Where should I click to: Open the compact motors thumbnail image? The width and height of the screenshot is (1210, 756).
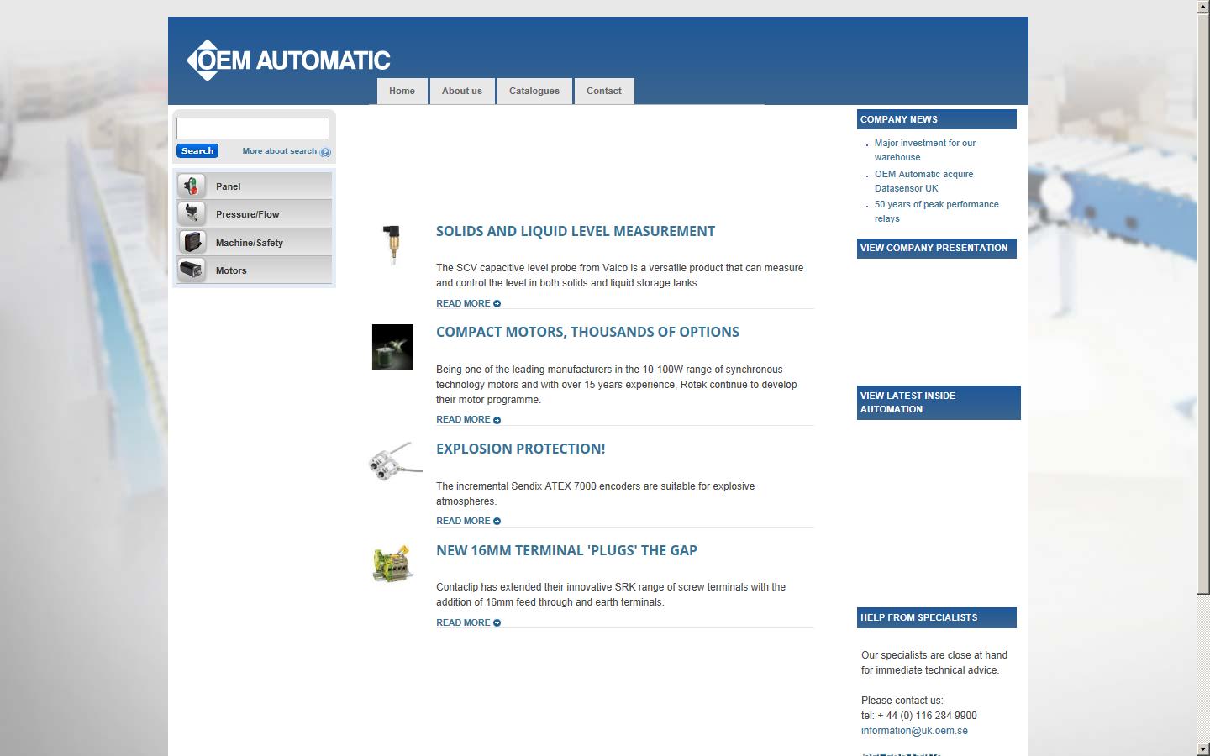tap(392, 347)
